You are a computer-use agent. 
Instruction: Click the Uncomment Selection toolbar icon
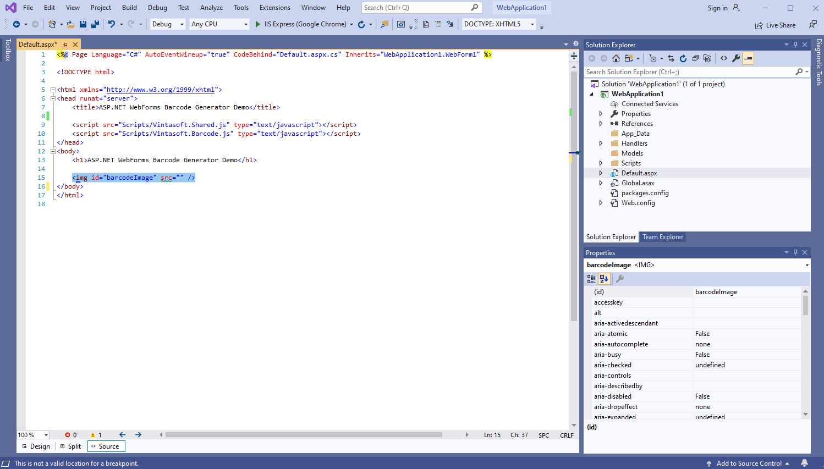click(x=450, y=24)
